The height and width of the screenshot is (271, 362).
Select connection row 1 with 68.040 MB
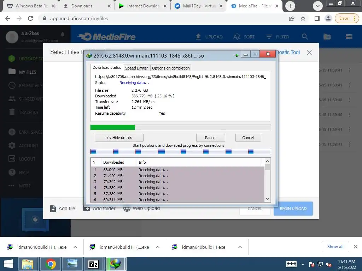coord(177,170)
